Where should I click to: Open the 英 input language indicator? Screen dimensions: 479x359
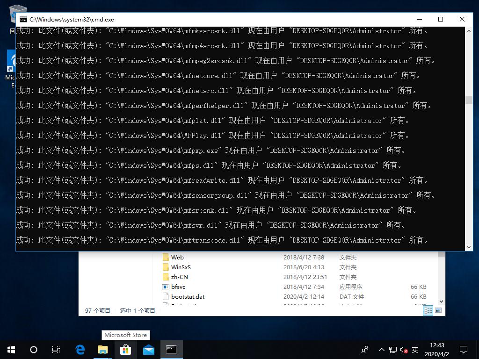414,349
